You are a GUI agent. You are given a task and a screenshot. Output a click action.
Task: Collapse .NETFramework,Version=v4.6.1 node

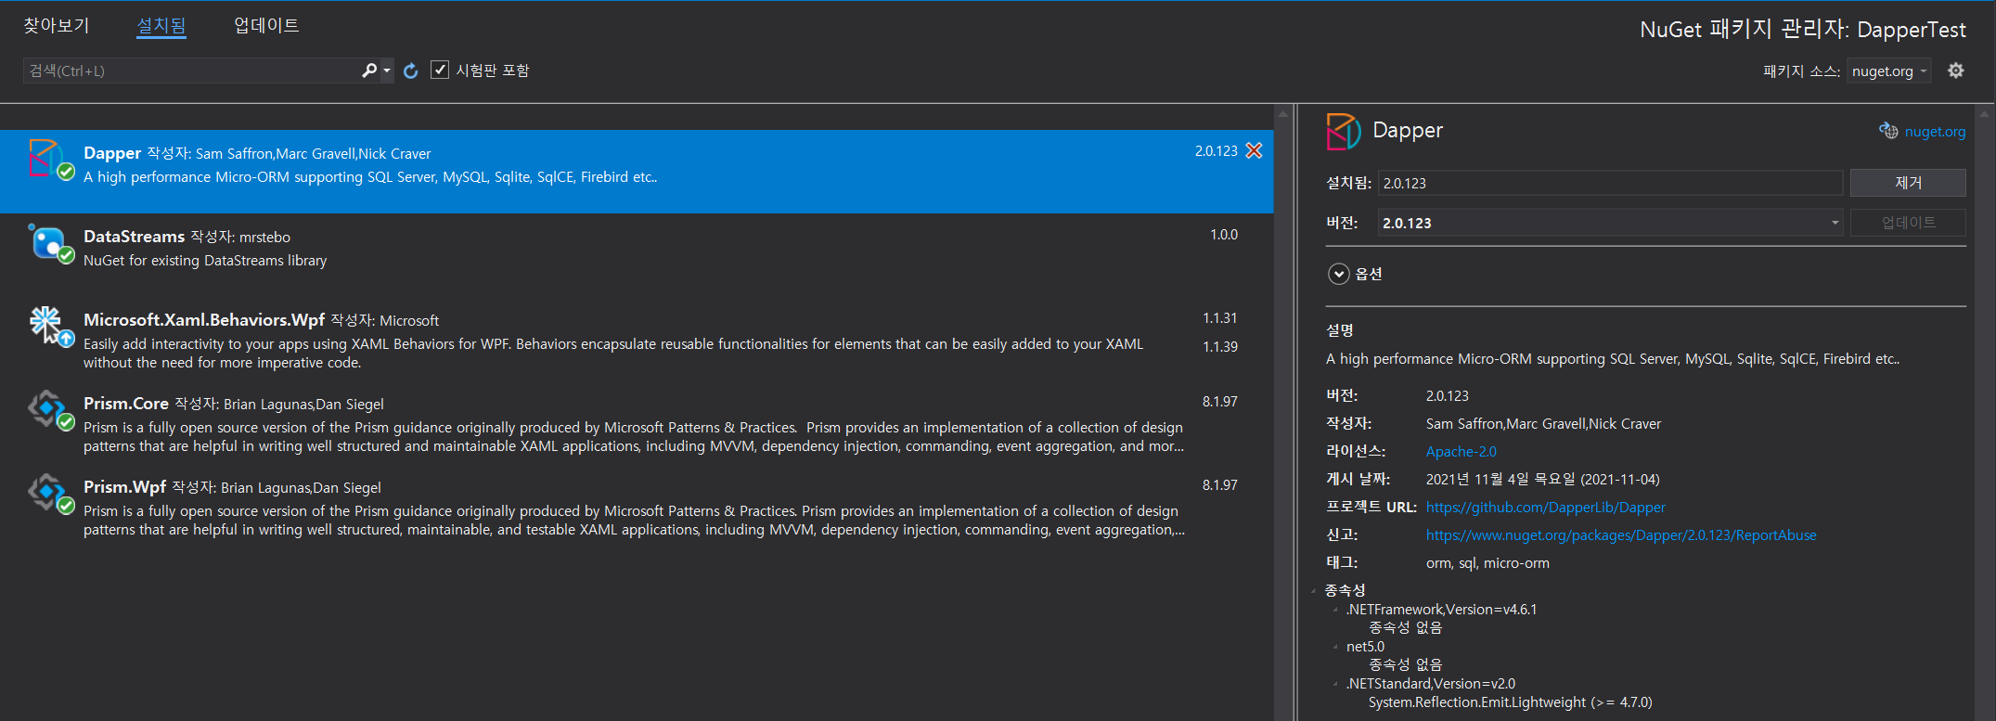tap(1335, 610)
